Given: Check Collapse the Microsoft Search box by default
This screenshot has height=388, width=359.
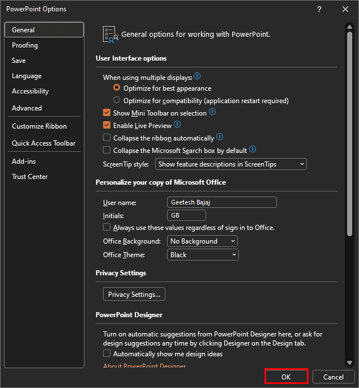Looking at the screenshot, I should 106,150.
